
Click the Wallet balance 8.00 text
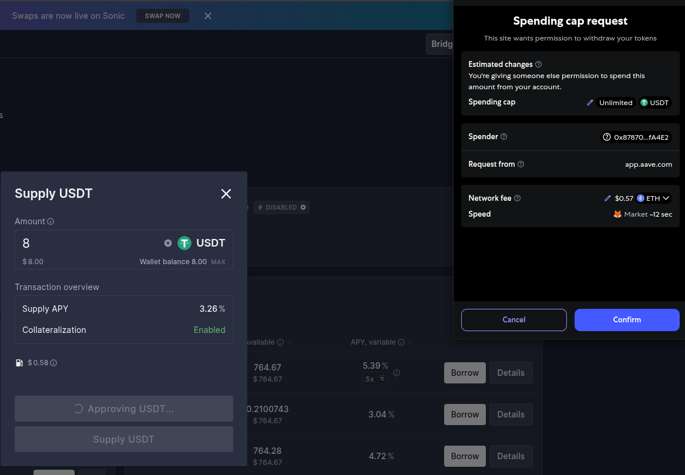click(173, 262)
